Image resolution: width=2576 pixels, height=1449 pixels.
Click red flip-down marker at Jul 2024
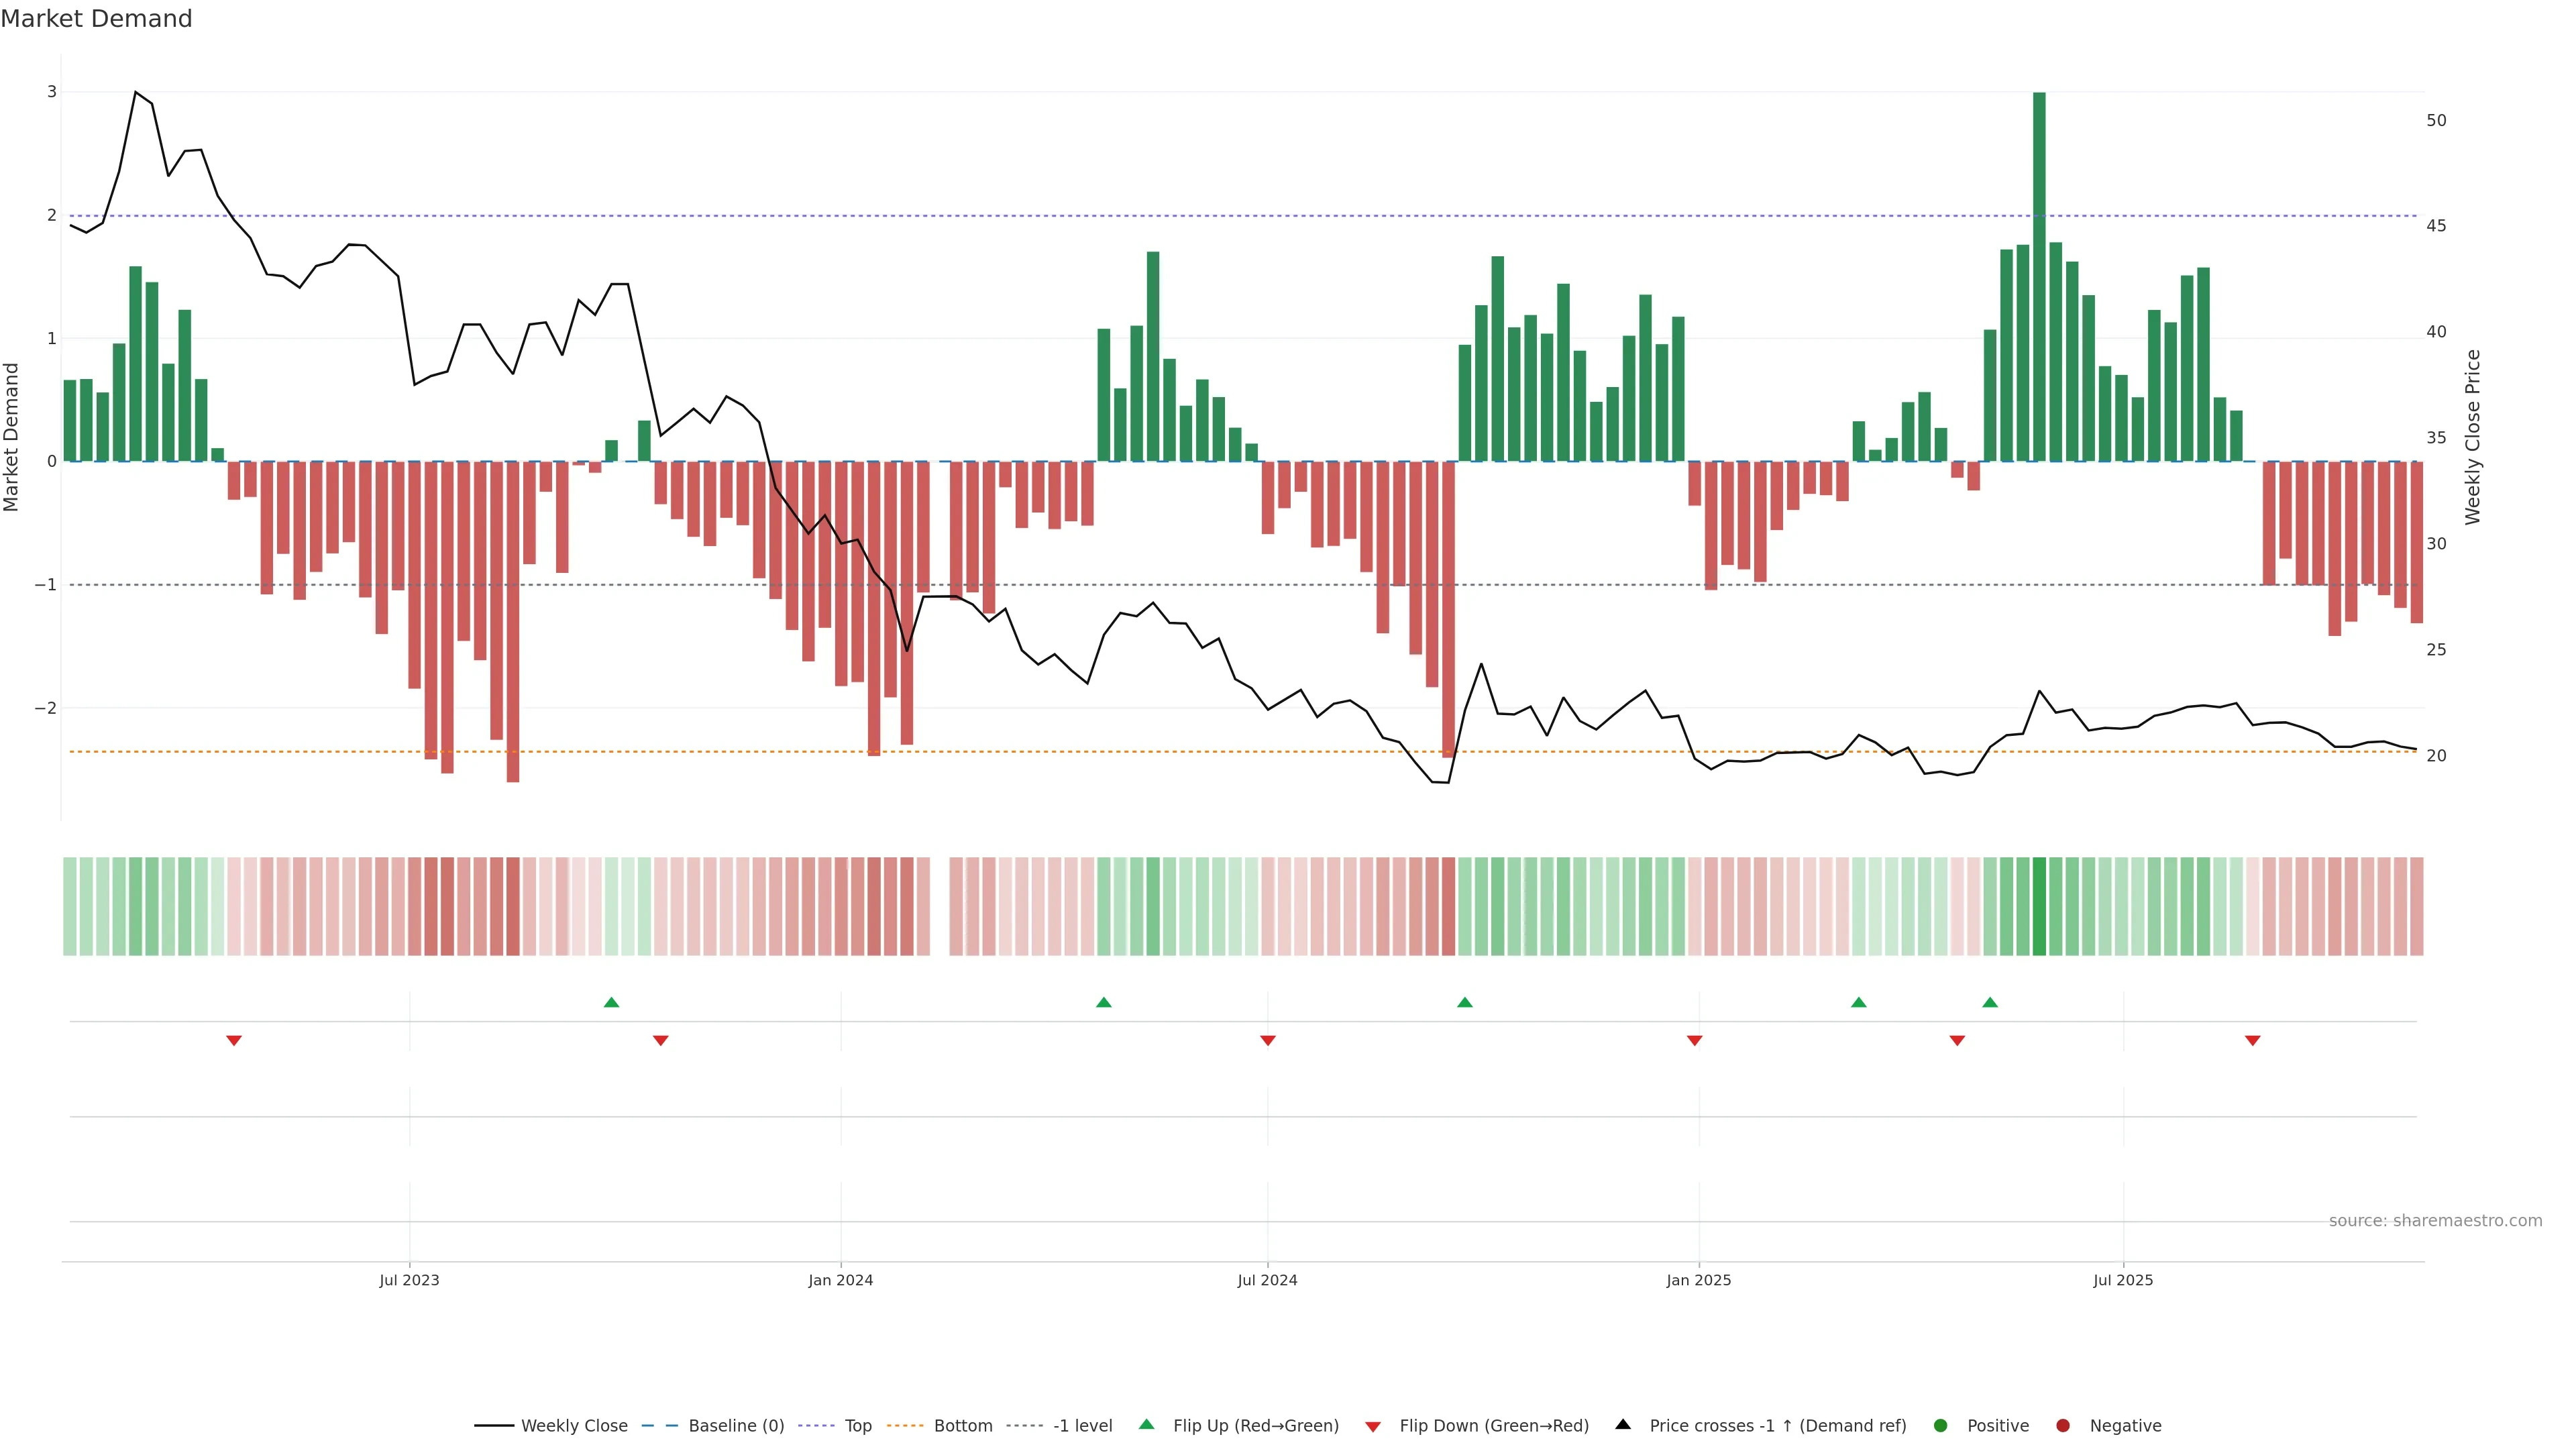pyautogui.click(x=1268, y=1041)
